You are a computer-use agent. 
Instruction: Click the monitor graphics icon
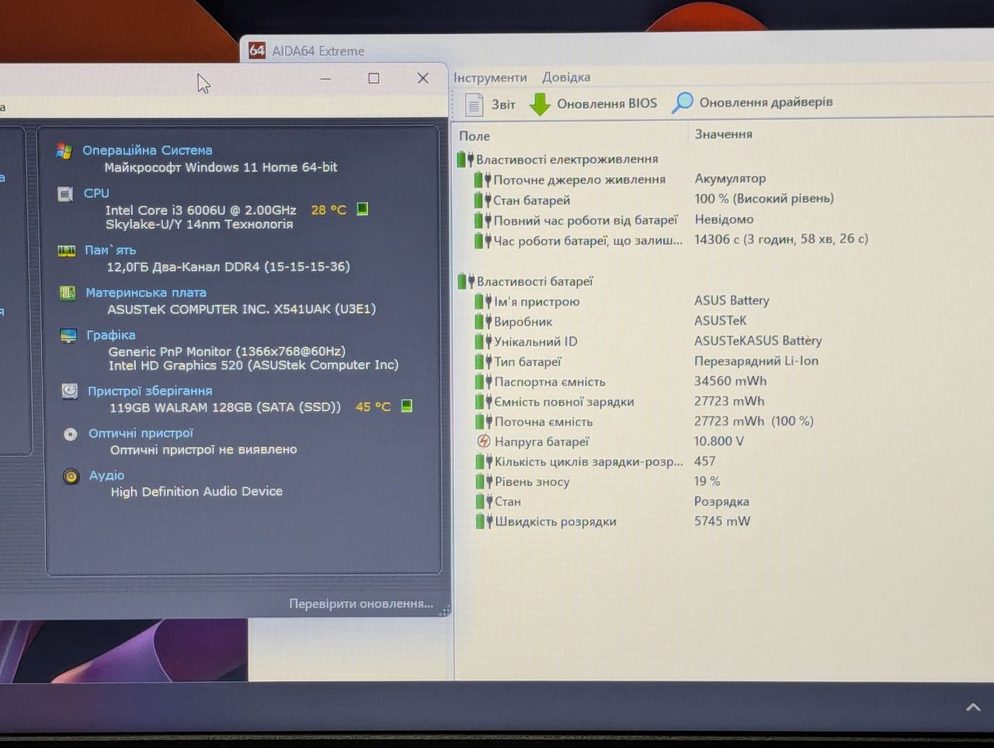pos(68,336)
